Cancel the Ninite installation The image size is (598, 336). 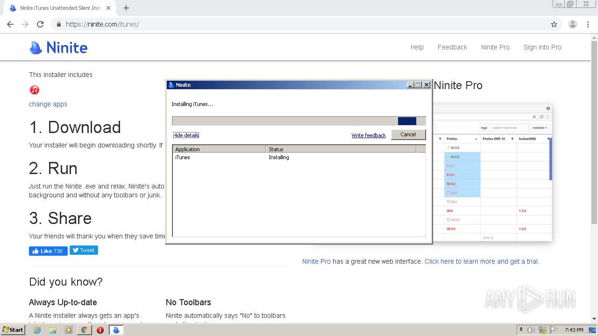408,134
